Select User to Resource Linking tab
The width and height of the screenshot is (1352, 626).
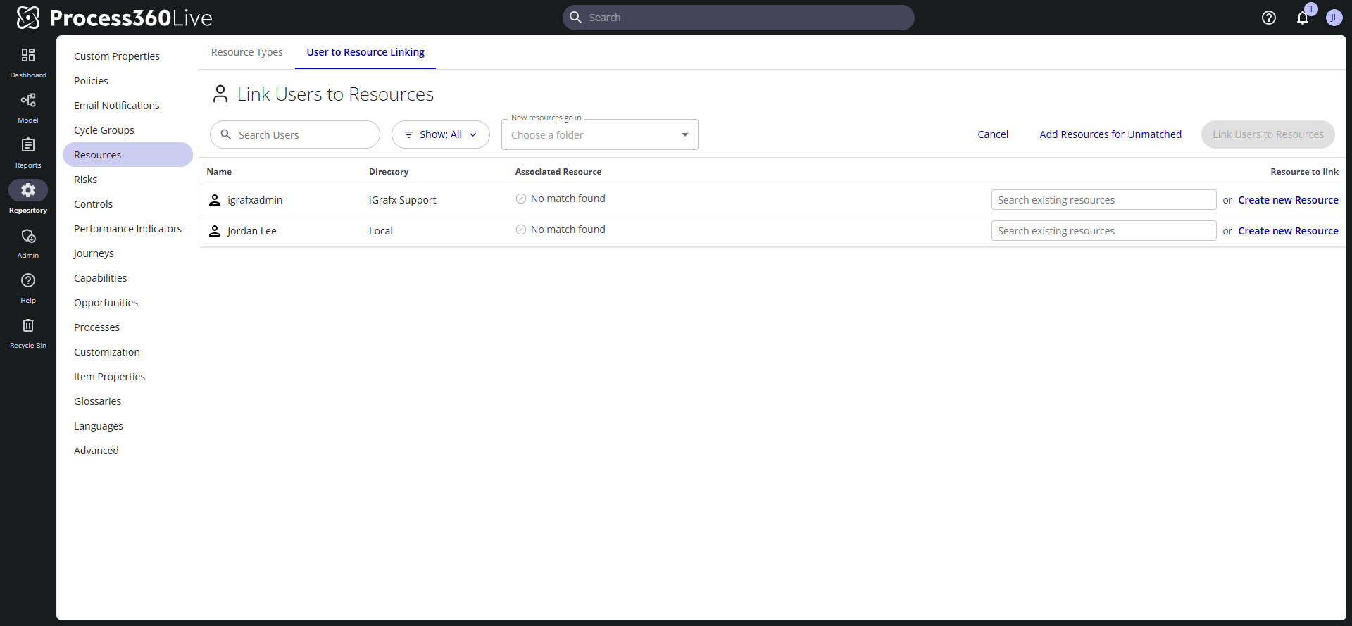click(x=365, y=52)
